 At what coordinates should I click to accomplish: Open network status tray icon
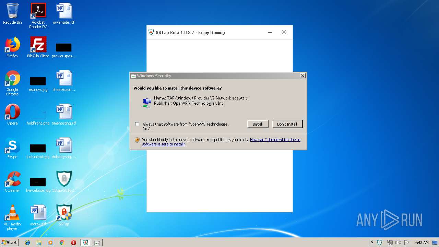390,243
